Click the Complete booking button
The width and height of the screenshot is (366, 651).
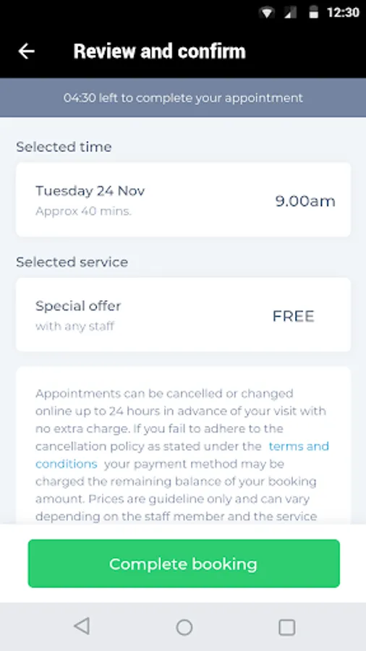point(184,563)
